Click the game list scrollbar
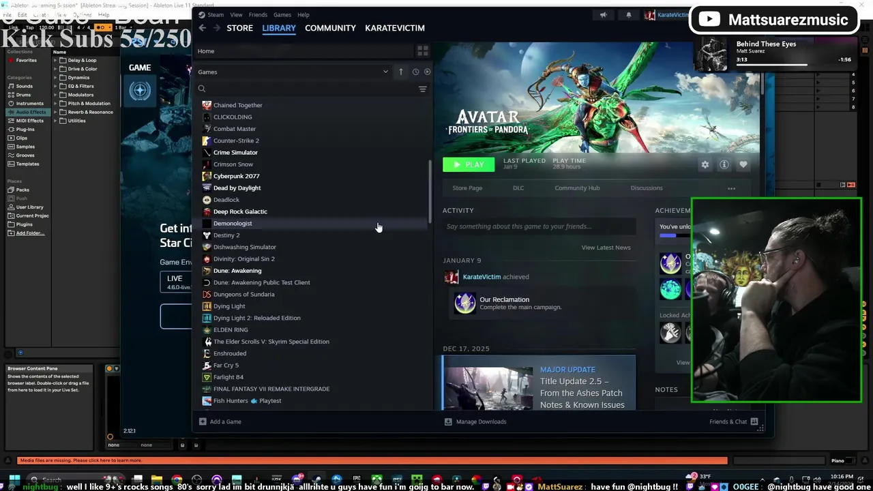Image resolution: width=873 pixels, height=491 pixels. [x=430, y=191]
